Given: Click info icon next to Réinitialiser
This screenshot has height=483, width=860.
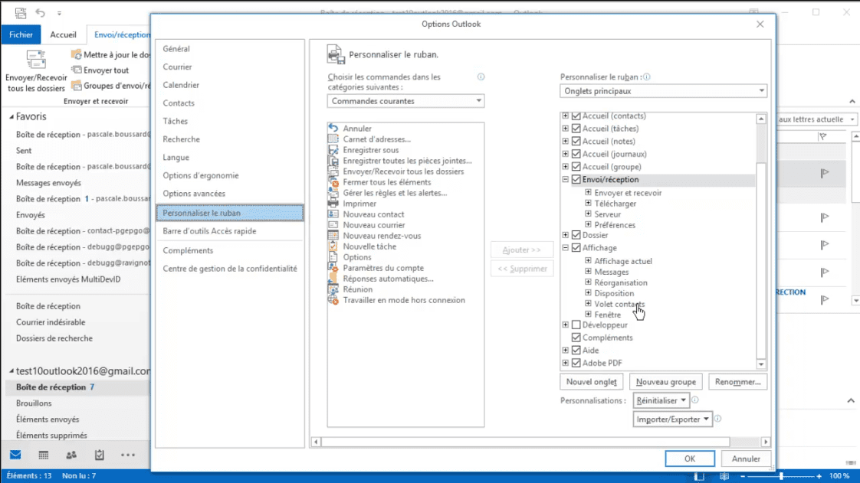Looking at the screenshot, I should coord(695,400).
